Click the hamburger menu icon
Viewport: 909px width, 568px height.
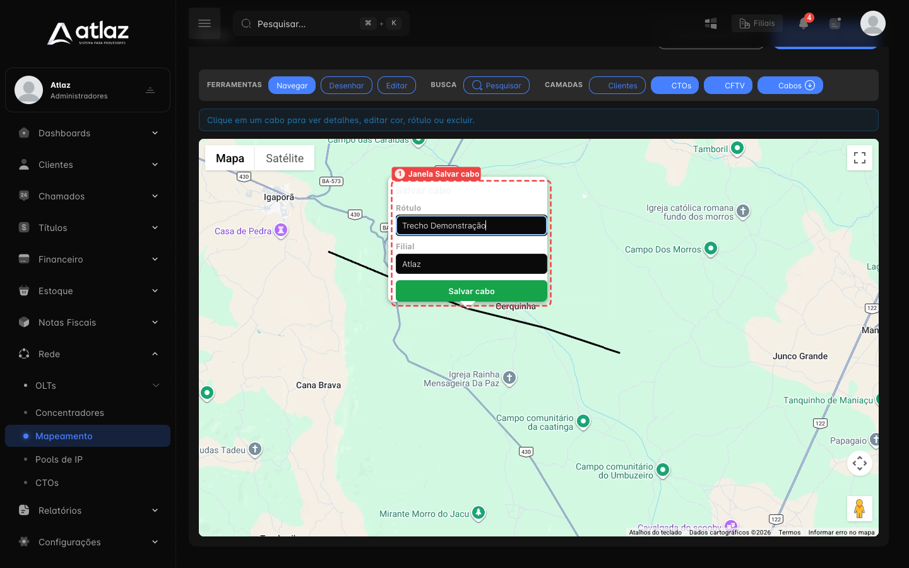pos(205,23)
